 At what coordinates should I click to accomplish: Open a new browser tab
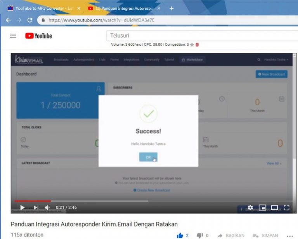[x=172, y=9]
